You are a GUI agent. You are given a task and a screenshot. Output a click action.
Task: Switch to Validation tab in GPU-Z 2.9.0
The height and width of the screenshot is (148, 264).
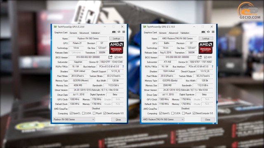tap(95, 33)
